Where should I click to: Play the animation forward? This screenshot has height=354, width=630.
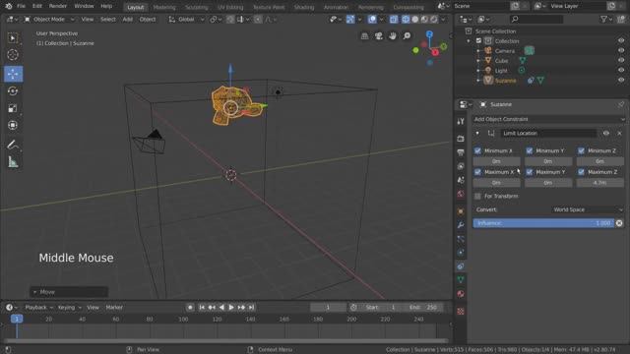pos(231,308)
